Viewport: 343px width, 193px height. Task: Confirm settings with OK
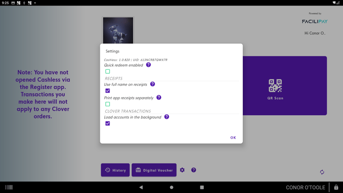[x=233, y=138]
